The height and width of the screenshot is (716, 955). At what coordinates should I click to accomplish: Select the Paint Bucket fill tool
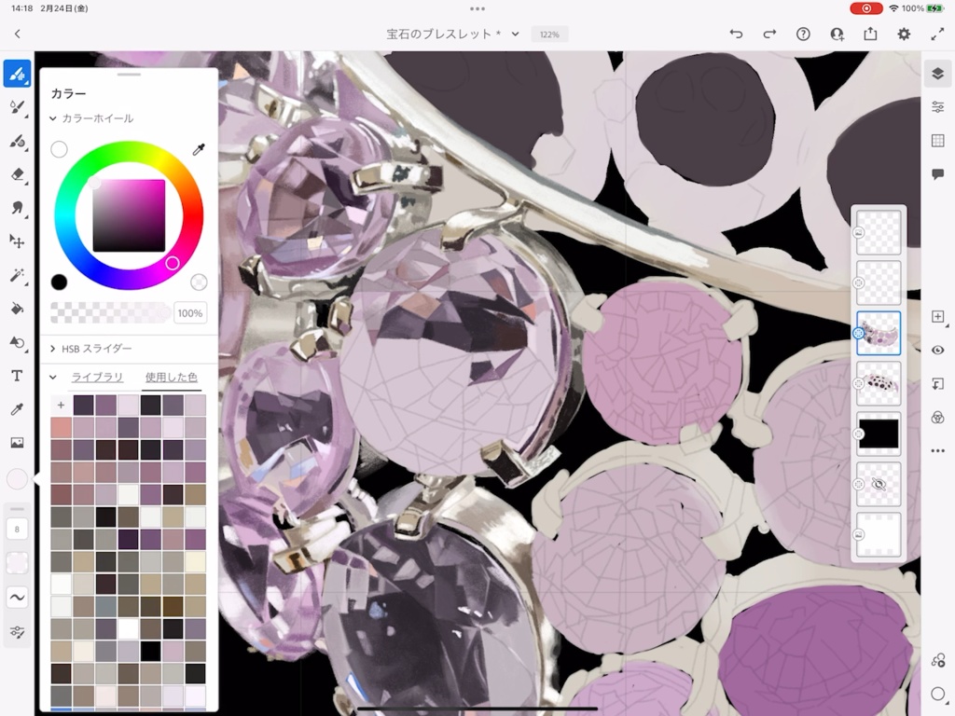pos(17,309)
